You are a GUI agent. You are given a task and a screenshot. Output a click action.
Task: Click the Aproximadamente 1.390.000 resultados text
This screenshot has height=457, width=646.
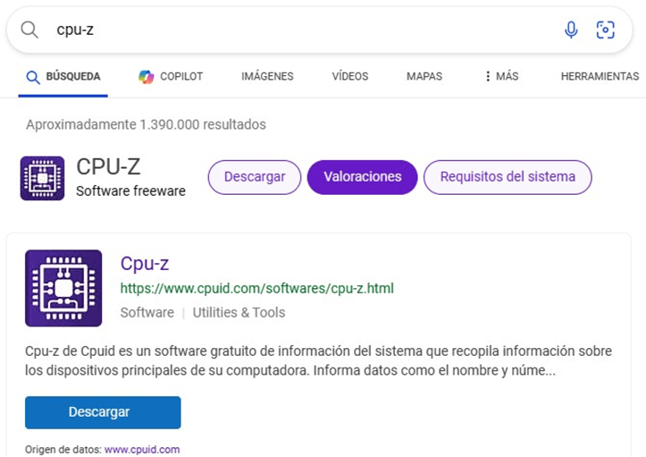click(x=146, y=124)
